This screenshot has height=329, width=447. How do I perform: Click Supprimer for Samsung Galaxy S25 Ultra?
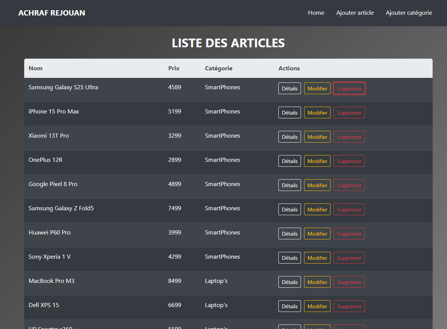point(349,88)
